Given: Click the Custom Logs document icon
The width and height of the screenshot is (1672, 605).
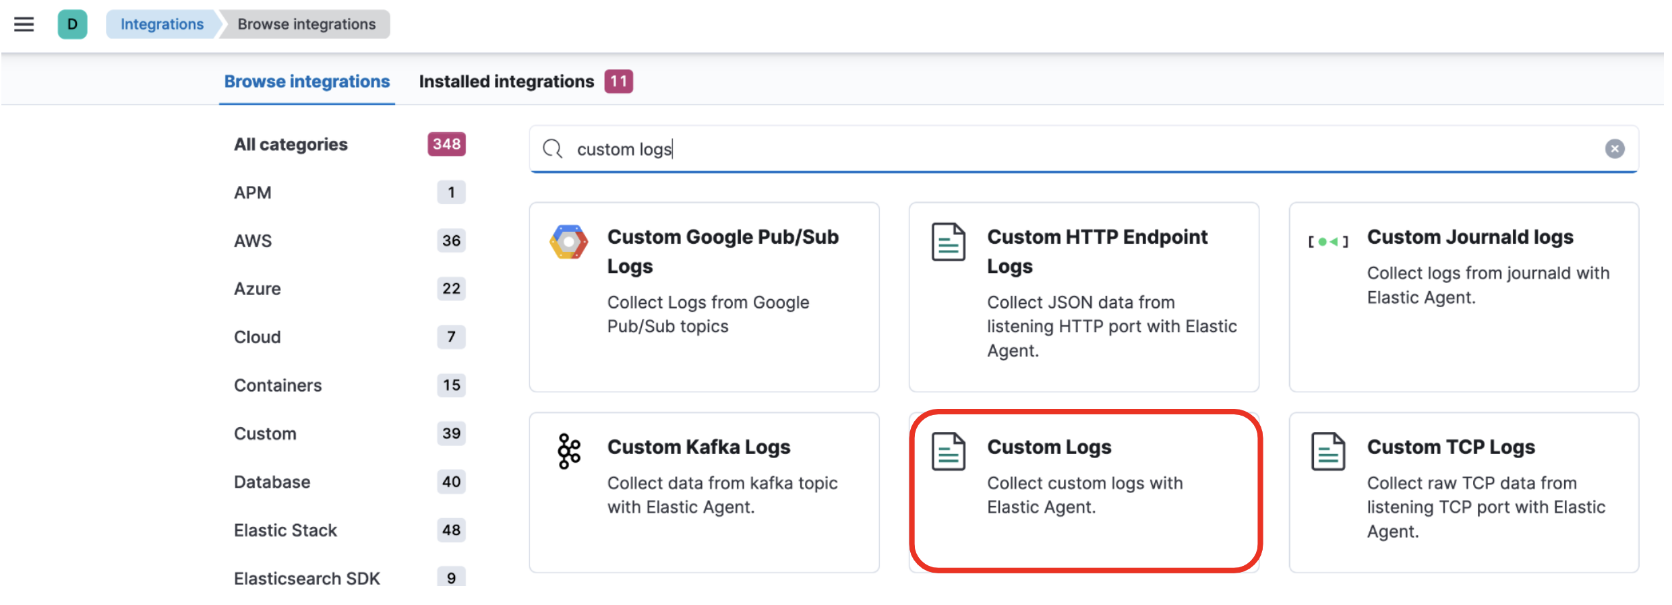Looking at the screenshot, I should (x=948, y=451).
